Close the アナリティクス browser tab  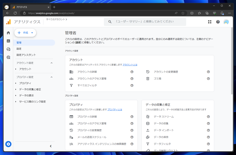(x=48, y=7)
